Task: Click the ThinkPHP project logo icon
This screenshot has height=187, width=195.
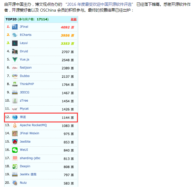Action: [x=15, y=84]
